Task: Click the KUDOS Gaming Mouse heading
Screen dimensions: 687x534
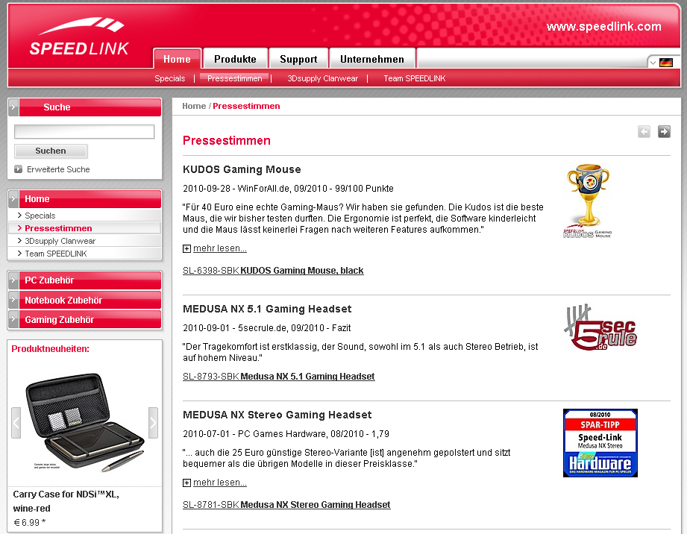Action: tap(242, 169)
